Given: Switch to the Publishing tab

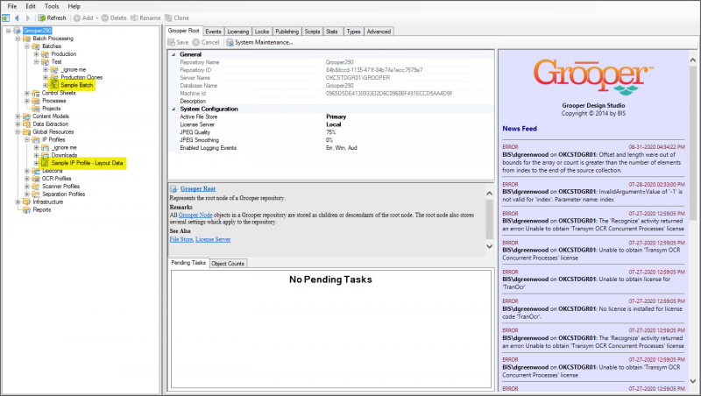Looking at the screenshot, I should click(287, 32).
